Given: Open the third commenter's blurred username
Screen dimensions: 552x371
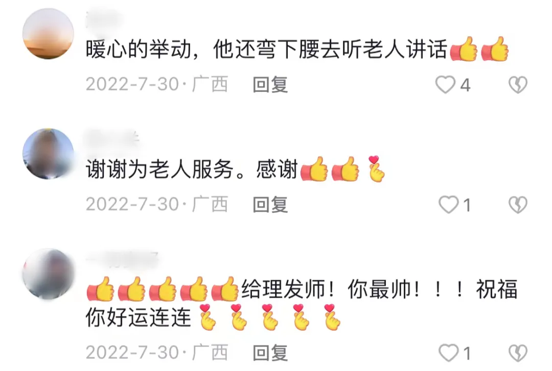Looking at the screenshot, I should click(x=122, y=259).
